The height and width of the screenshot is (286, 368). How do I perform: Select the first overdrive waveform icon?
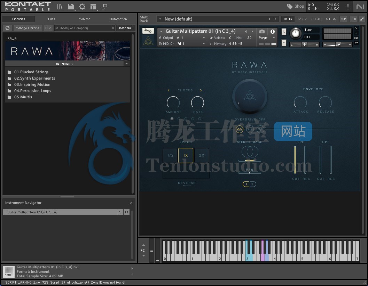tap(240, 129)
